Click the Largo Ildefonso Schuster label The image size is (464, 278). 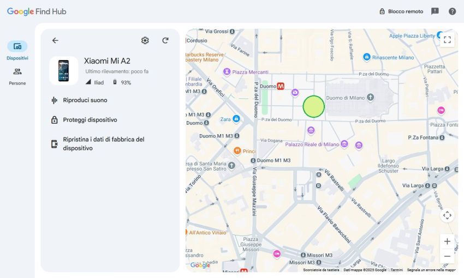388,166
